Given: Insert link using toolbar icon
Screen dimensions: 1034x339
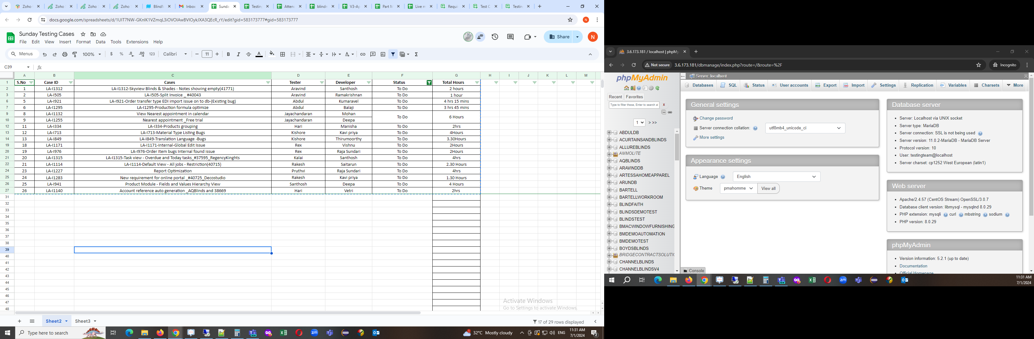Looking at the screenshot, I should (362, 54).
